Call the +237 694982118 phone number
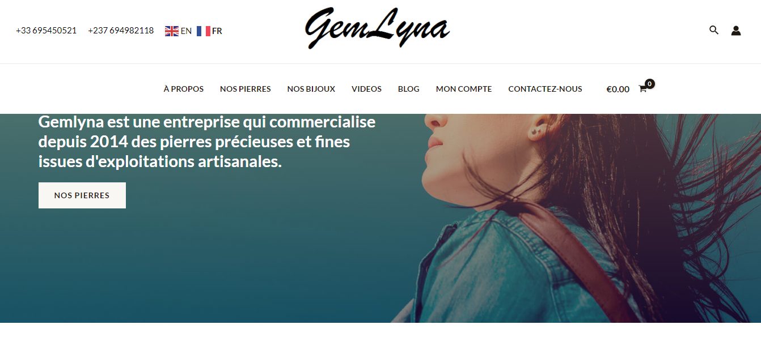The image size is (761, 350). pos(121,31)
